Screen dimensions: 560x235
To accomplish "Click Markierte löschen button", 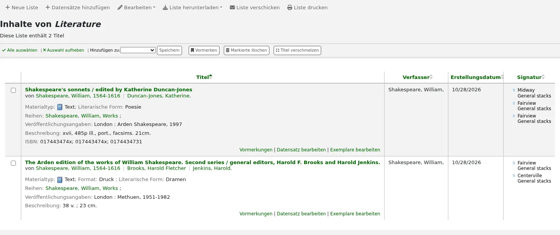I will pos(247,50).
